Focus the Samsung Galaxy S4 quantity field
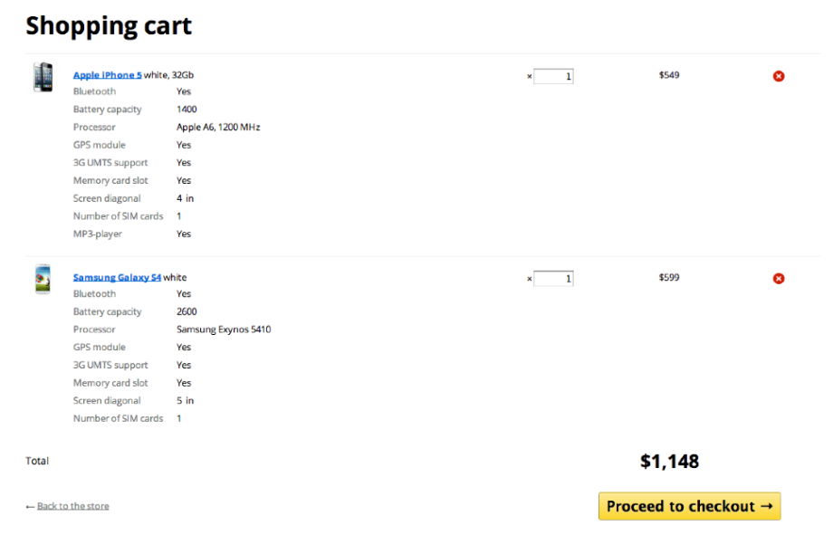This screenshot has width=833, height=535. [x=553, y=279]
